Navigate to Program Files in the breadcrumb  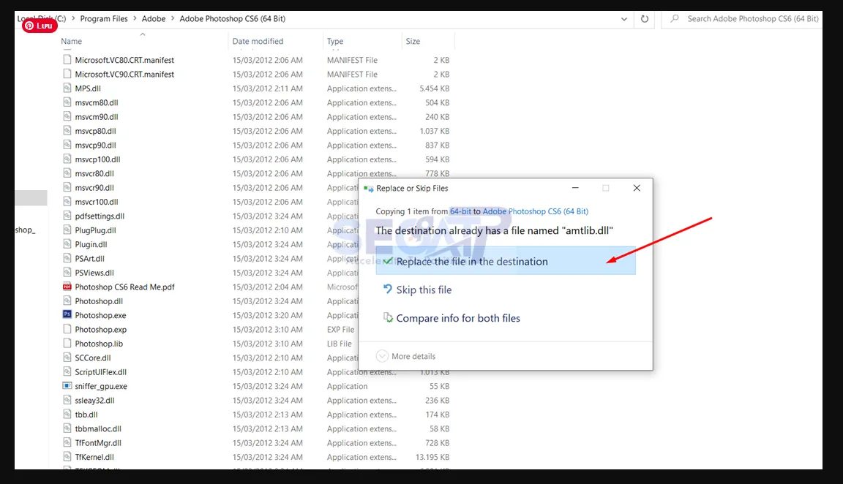[104, 19]
